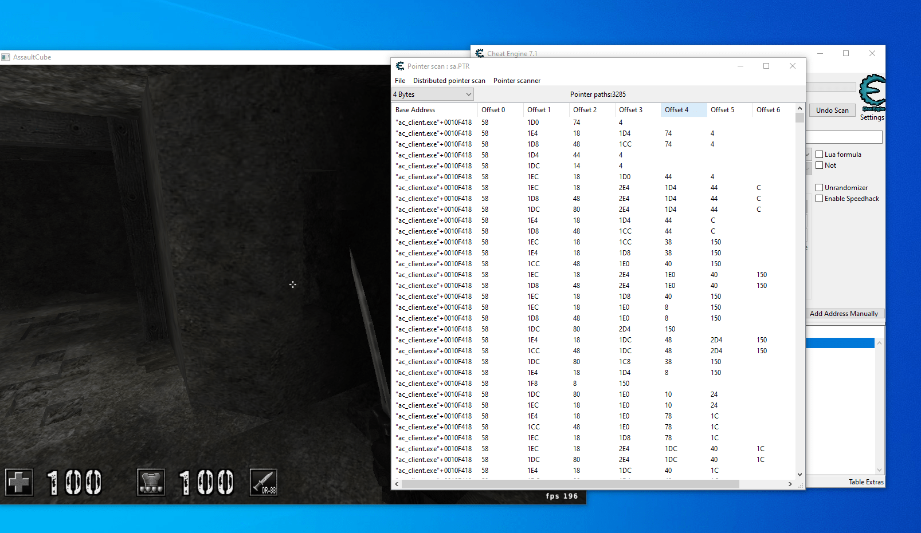
Task: Click the Pointer paths:3285 label
Action: tap(598, 94)
